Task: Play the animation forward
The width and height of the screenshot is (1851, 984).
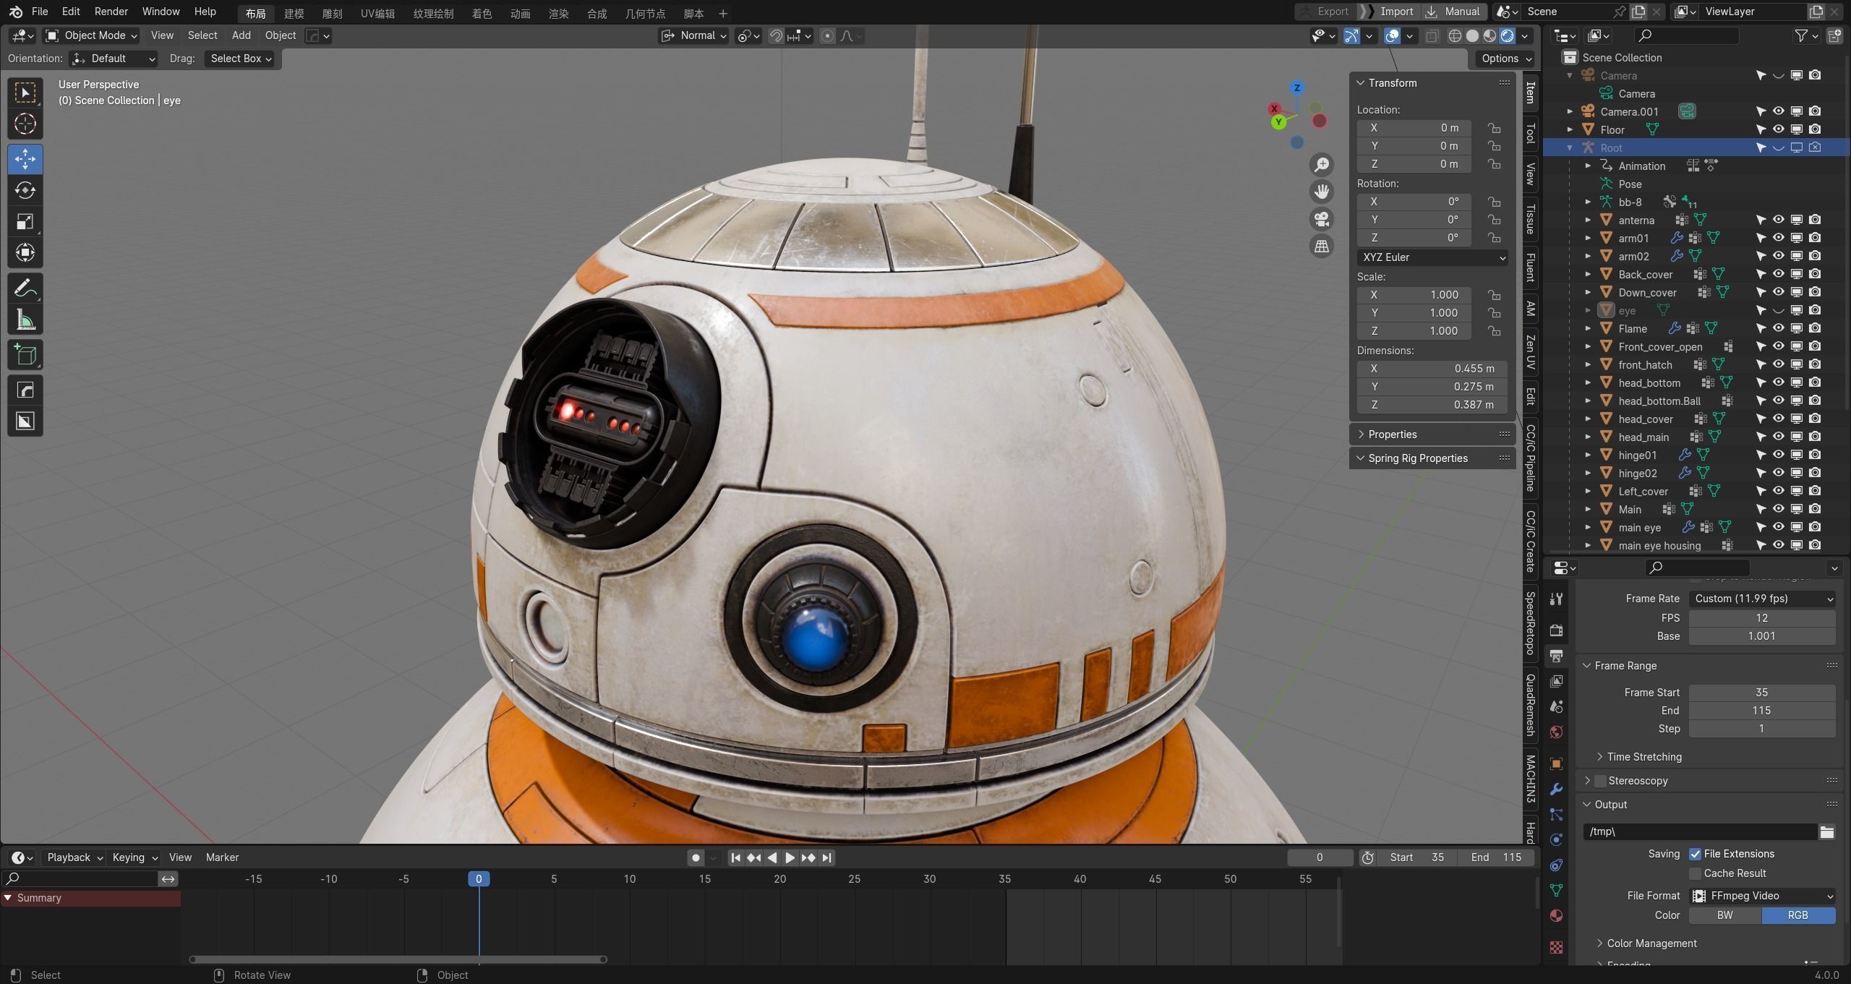Action: (790, 857)
